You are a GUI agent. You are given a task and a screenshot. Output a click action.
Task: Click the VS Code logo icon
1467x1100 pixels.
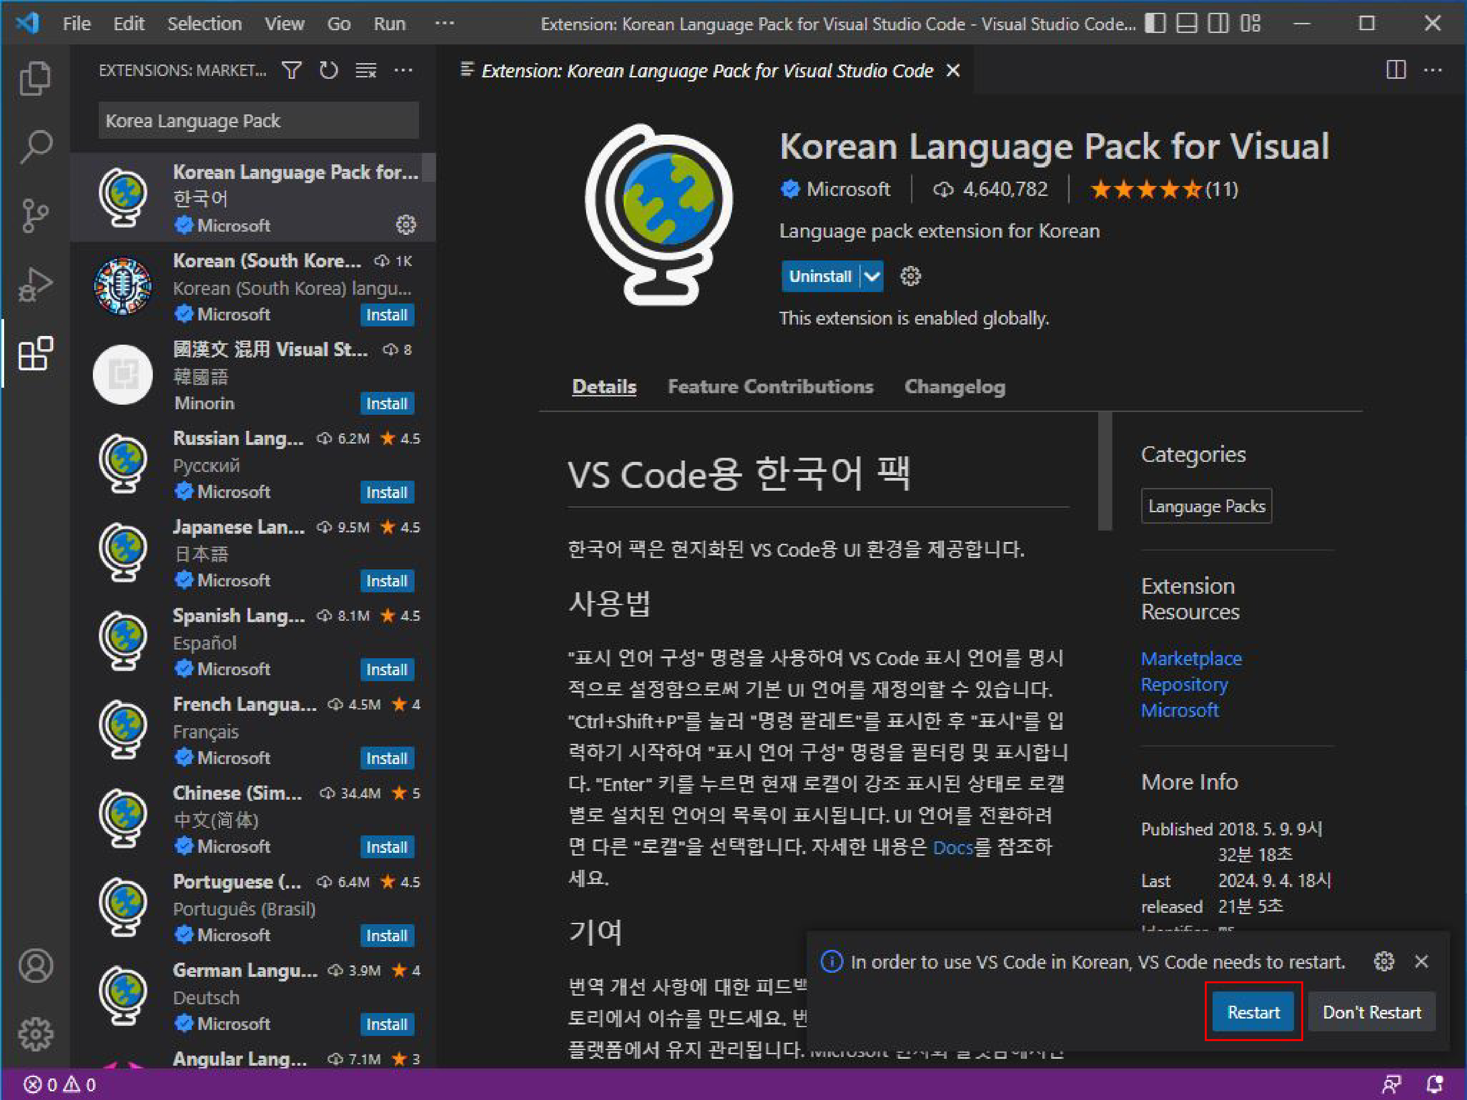tap(28, 23)
